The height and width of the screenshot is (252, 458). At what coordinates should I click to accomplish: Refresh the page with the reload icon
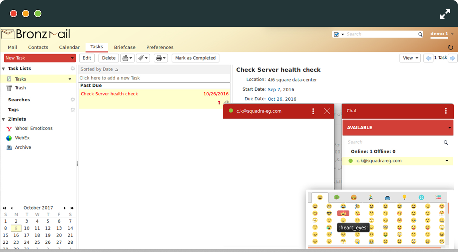(450, 47)
